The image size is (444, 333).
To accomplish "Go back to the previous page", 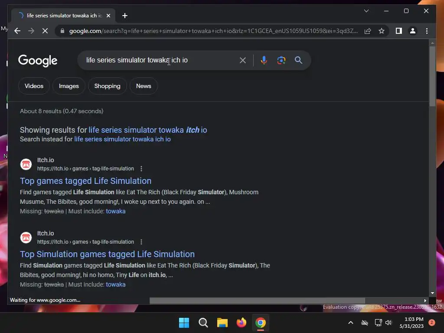I will (x=17, y=31).
